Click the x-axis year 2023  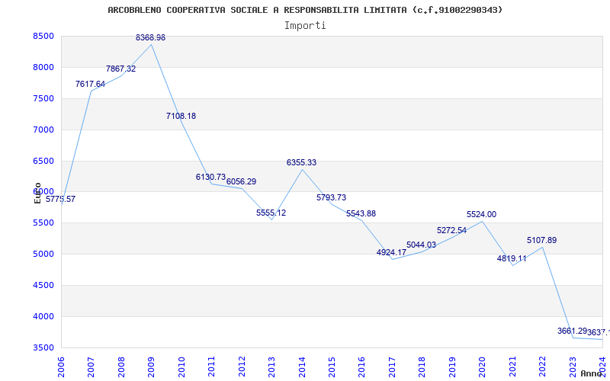click(573, 367)
